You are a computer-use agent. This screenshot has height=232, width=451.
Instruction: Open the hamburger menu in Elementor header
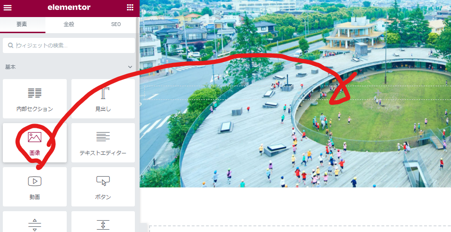pyautogui.click(x=8, y=8)
